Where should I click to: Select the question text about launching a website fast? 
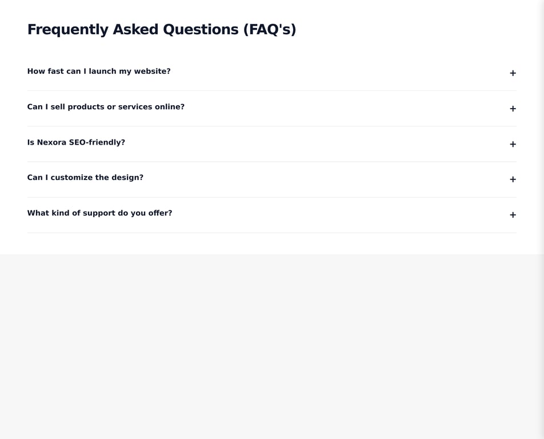pos(99,71)
